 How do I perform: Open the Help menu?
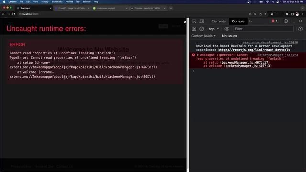(96, 2)
